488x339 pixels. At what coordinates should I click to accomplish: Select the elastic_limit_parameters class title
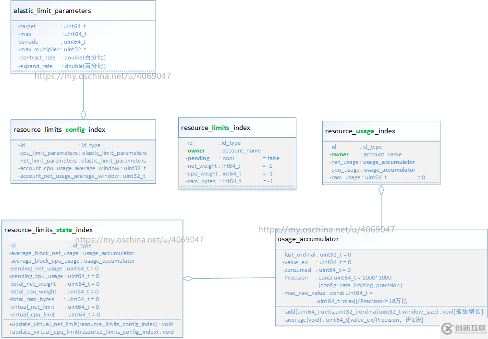coord(52,11)
